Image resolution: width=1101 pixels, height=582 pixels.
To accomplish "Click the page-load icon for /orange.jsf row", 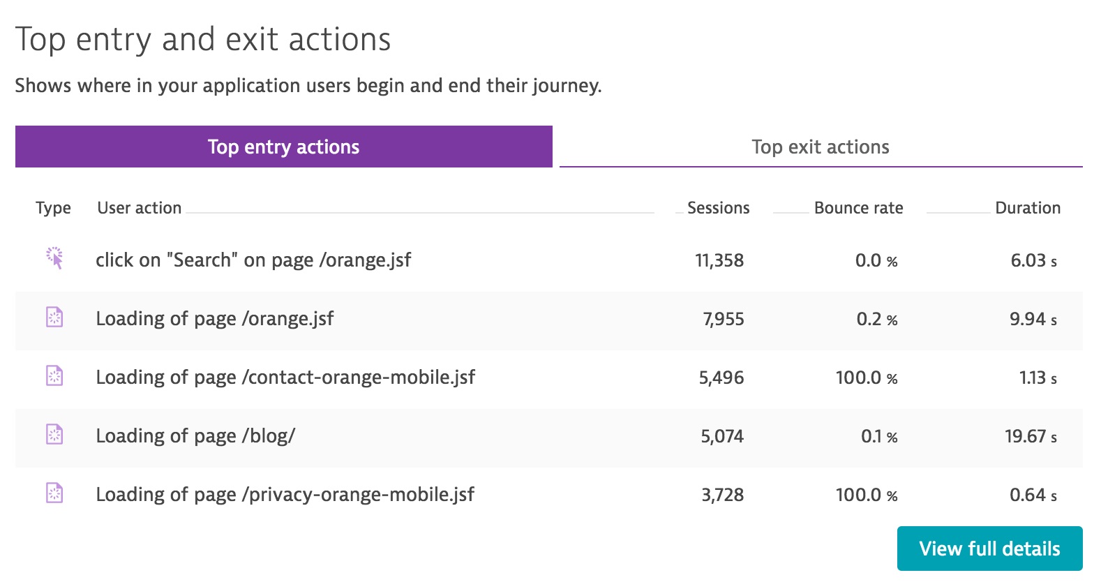I will point(54,318).
